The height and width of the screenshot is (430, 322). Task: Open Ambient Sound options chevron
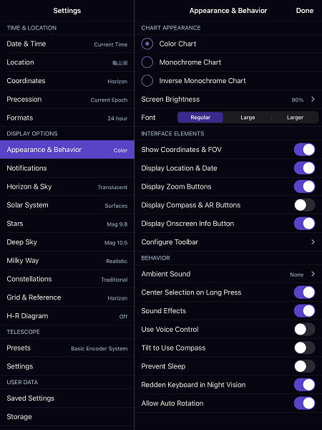click(313, 274)
